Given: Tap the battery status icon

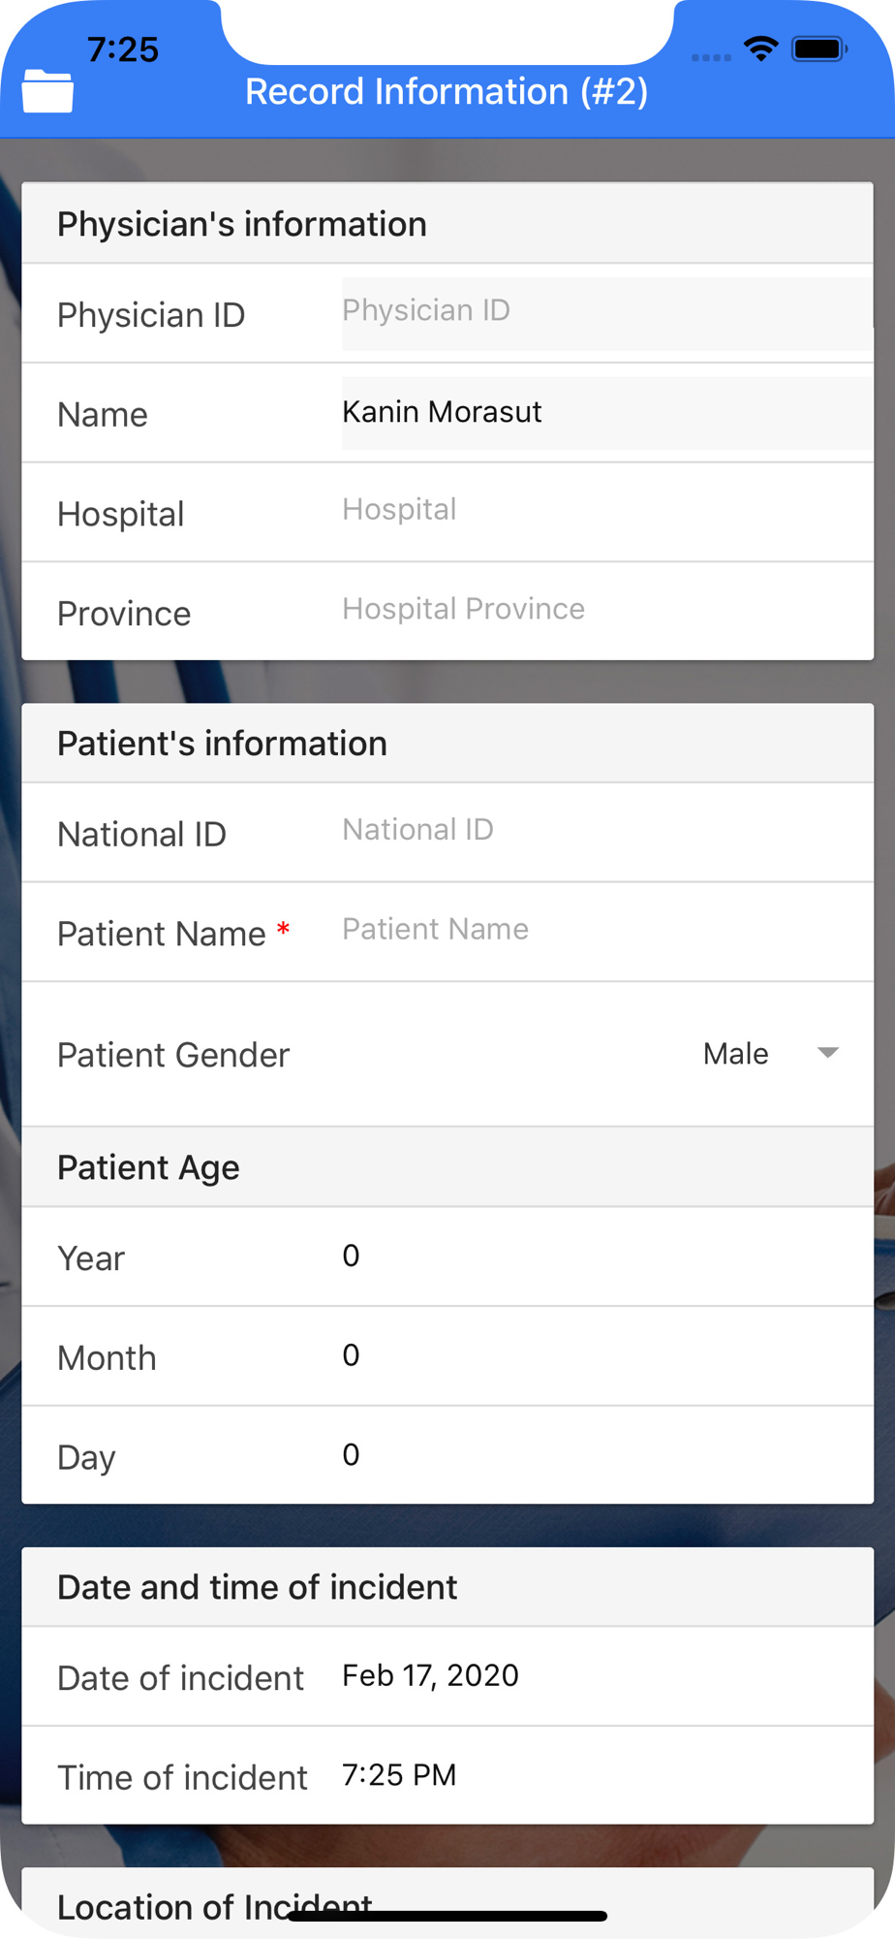Looking at the screenshot, I should pyautogui.click(x=819, y=48).
